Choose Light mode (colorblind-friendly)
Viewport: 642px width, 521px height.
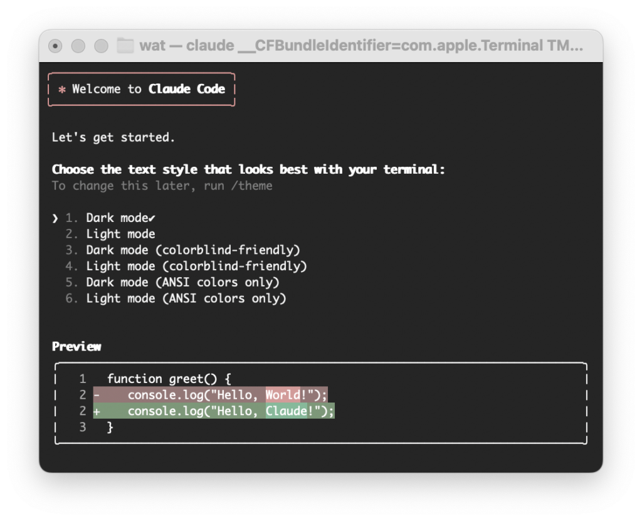tap(196, 266)
